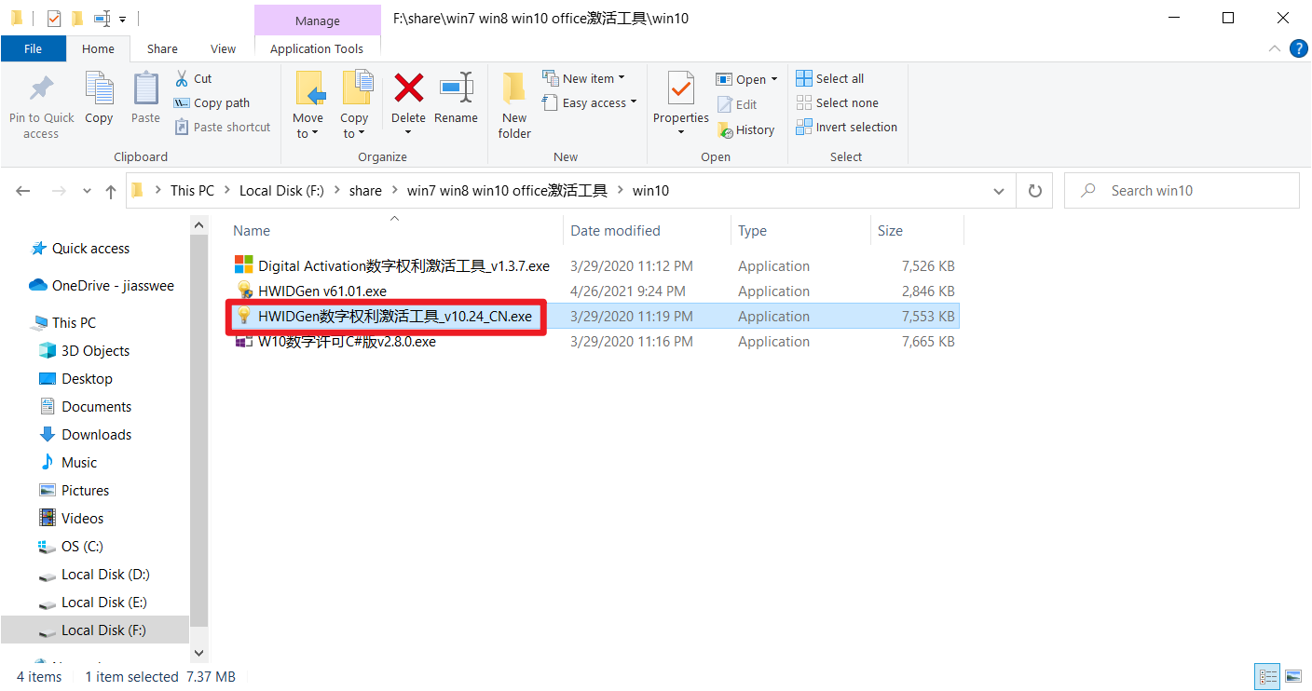Refresh the current folder view

[x=1034, y=191]
